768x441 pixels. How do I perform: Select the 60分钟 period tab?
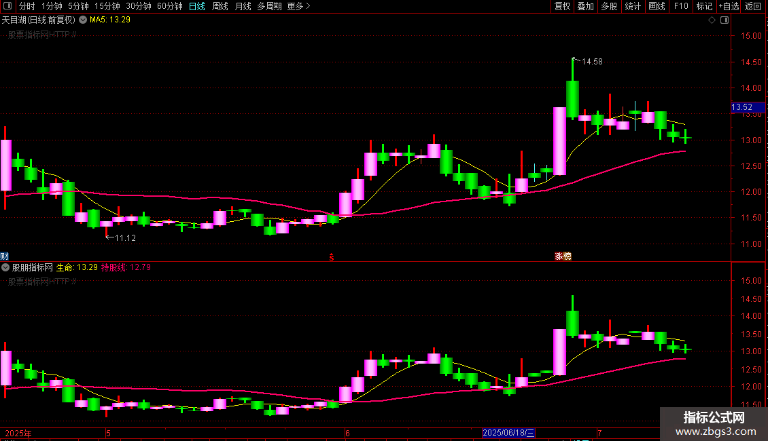point(169,6)
